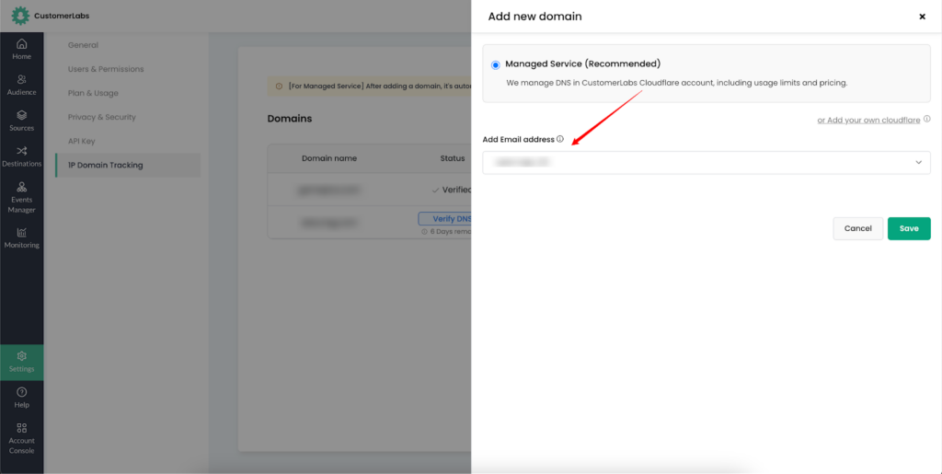Open Destinations in the sidebar
Image resolution: width=942 pixels, height=474 pixels.
22,156
